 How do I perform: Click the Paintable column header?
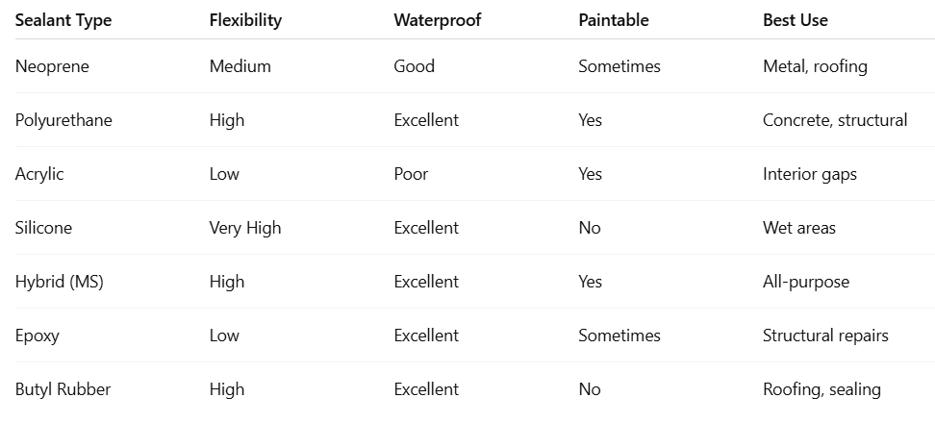coord(614,19)
